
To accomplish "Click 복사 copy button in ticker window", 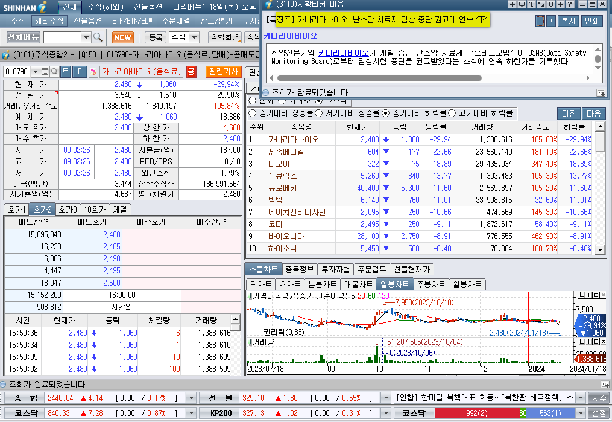I will (568, 21).
